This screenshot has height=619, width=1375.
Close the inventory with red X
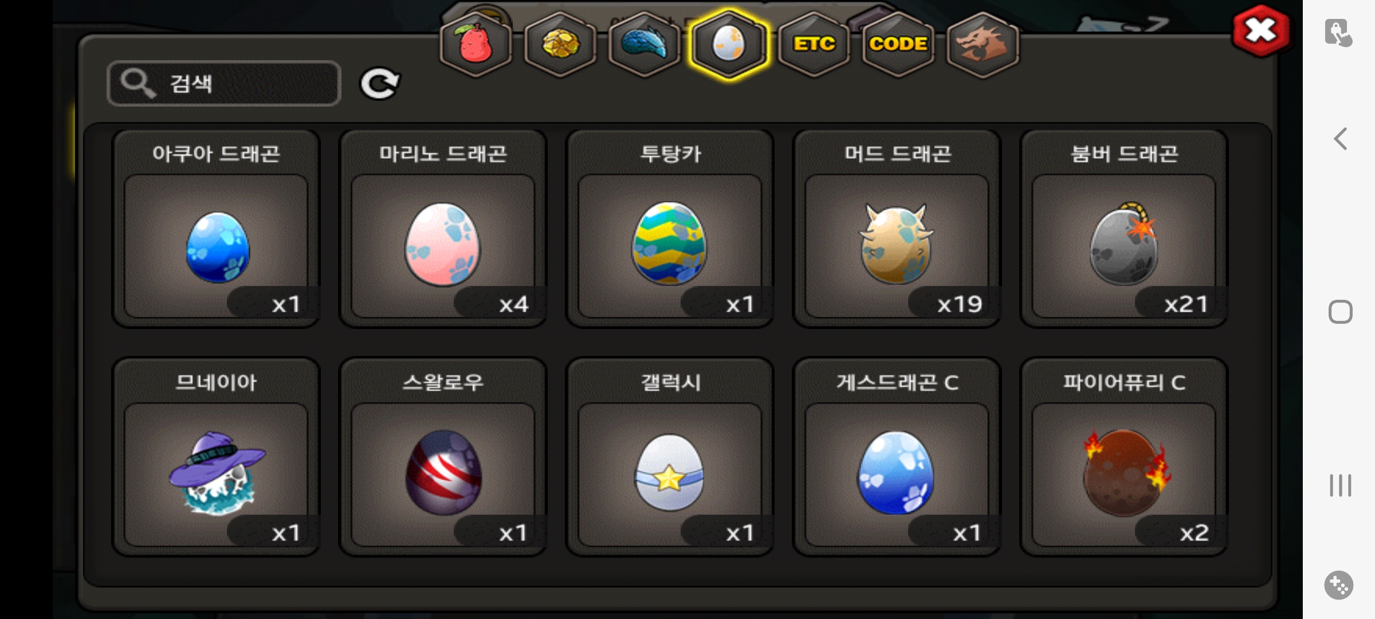click(1261, 31)
